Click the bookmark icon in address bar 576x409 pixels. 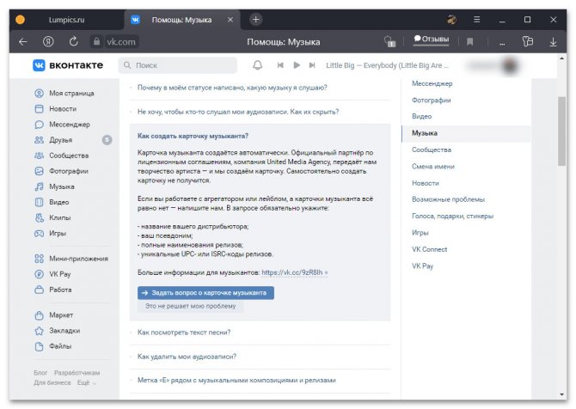point(469,42)
